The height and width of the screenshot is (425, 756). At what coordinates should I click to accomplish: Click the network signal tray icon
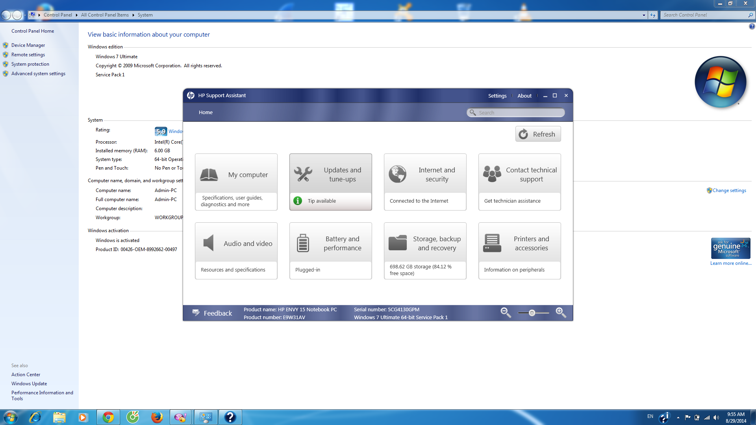tap(707, 418)
